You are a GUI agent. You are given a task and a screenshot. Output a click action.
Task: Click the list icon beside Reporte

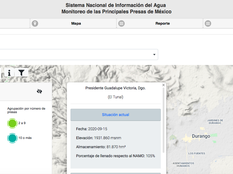pos(121,23)
